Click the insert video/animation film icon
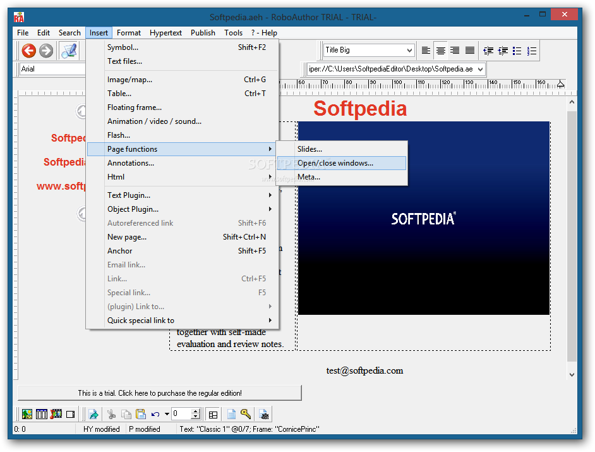Image resolution: width=595 pixels, height=452 pixels. (56, 414)
